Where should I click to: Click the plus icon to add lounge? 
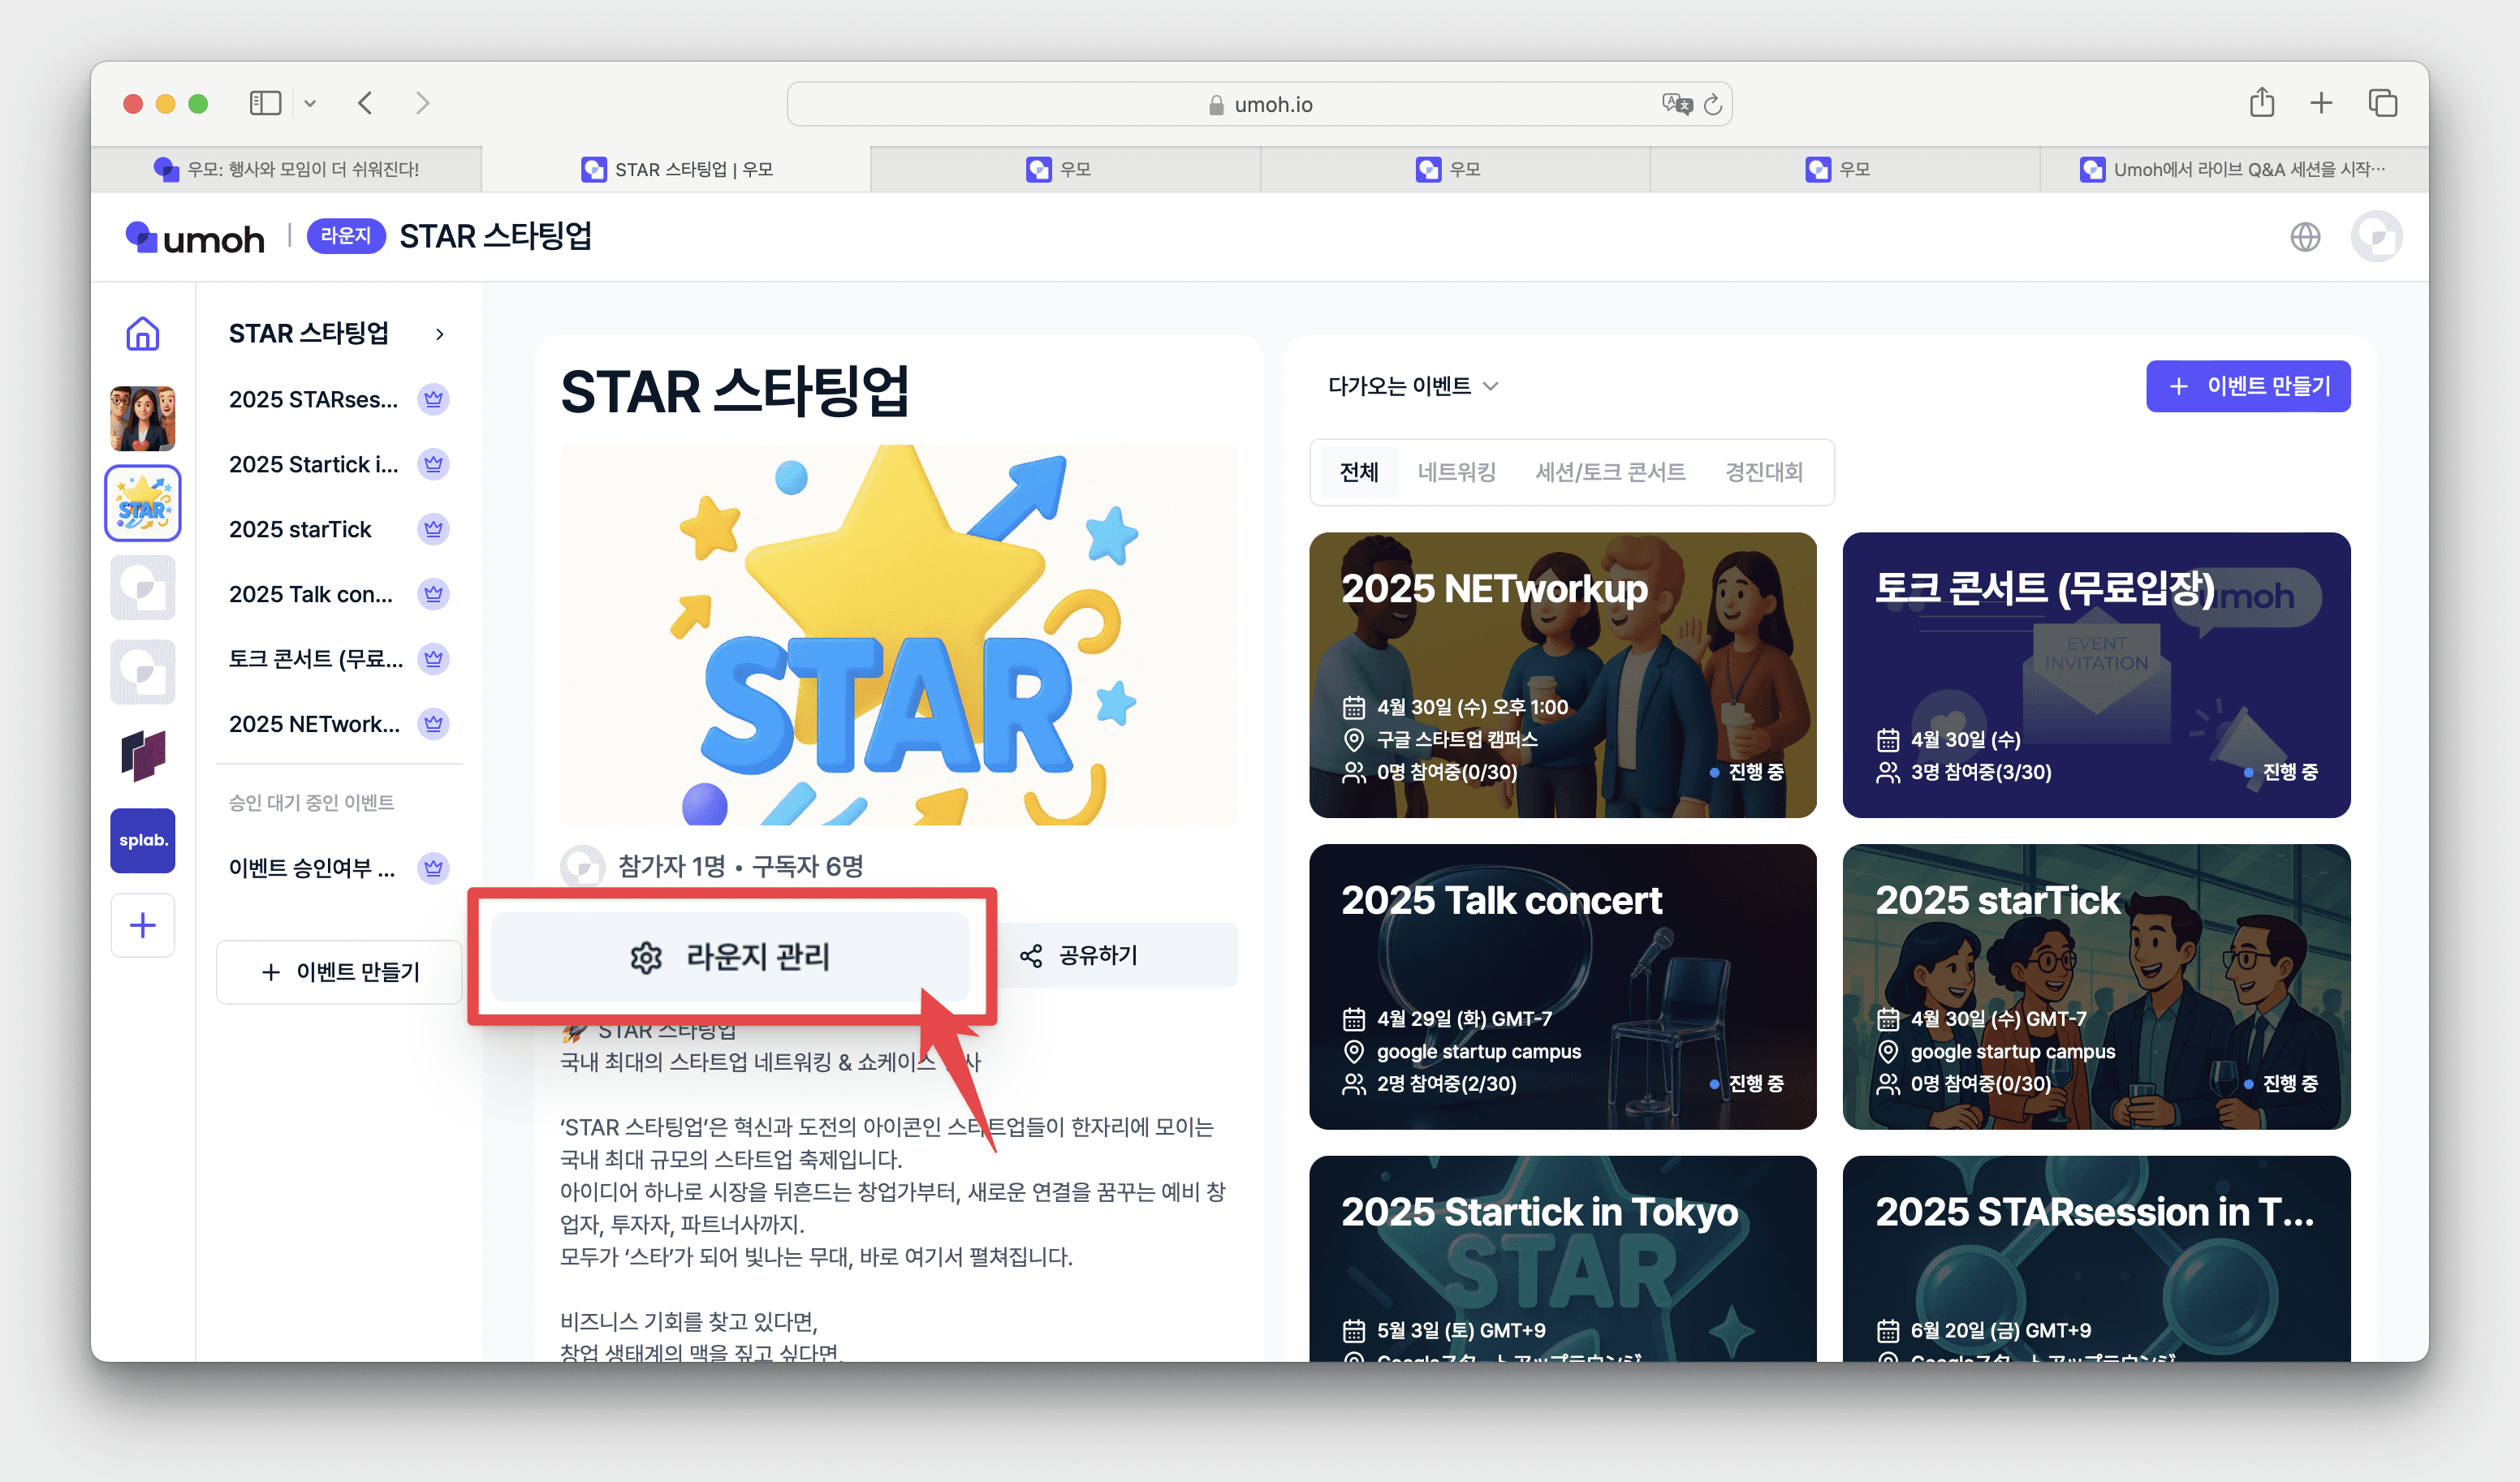(x=142, y=925)
